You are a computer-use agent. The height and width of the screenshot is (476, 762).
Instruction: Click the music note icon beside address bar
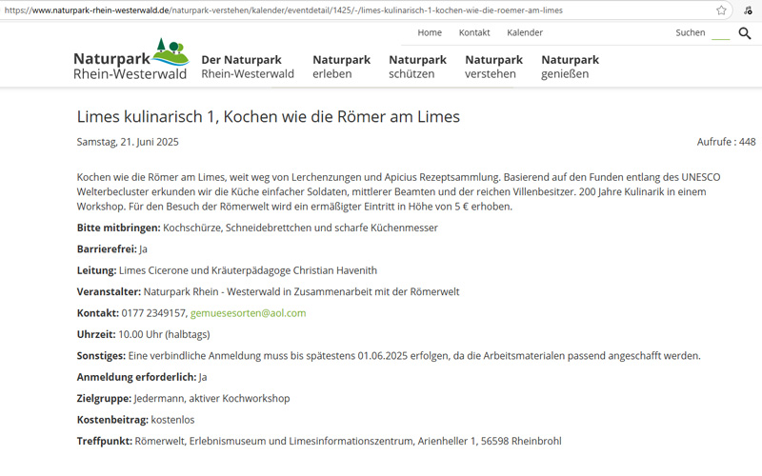(x=748, y=10)
